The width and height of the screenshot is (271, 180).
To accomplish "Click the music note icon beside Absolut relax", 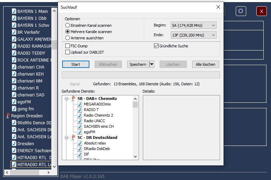I will pyautogui.click(x=80, y=143).
